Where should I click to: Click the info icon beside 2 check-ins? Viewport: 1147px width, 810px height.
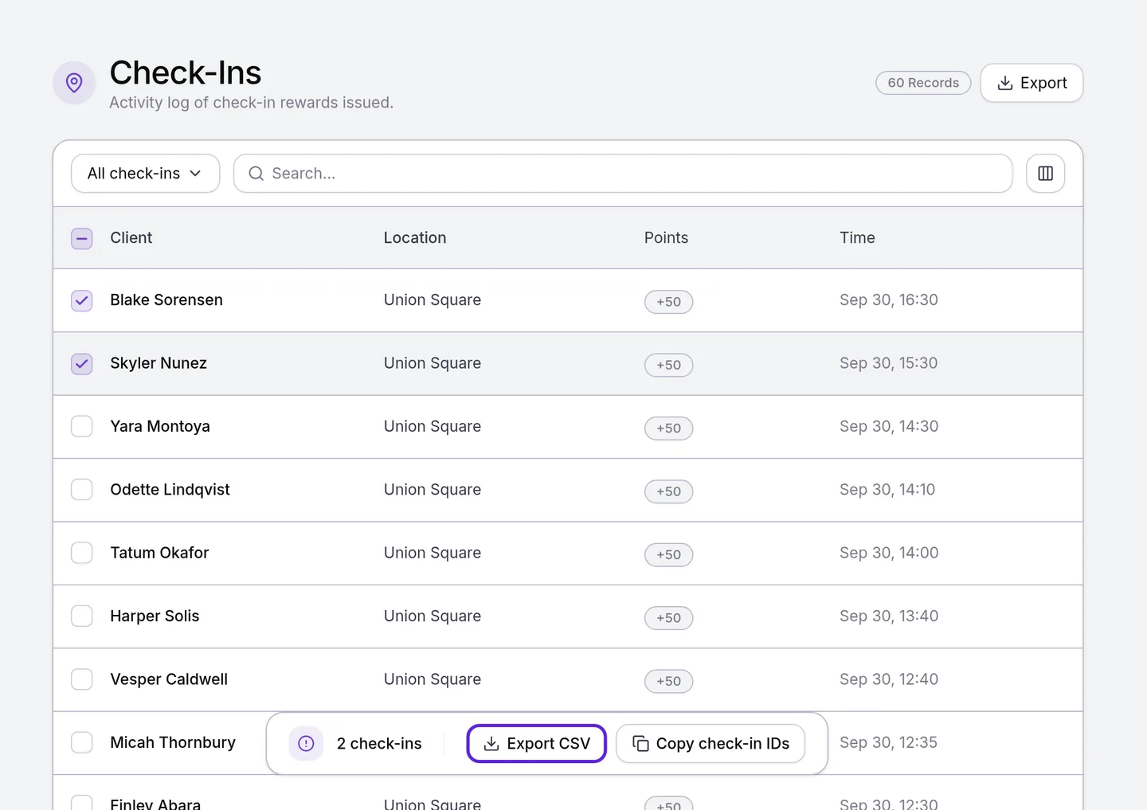pyautogui.click(x=306, y=743)
